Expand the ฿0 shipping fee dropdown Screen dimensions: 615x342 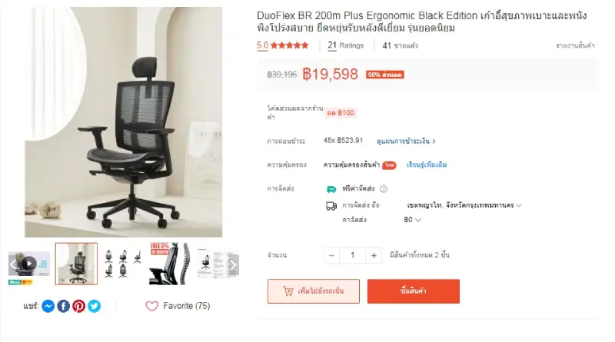click(412, 220)
